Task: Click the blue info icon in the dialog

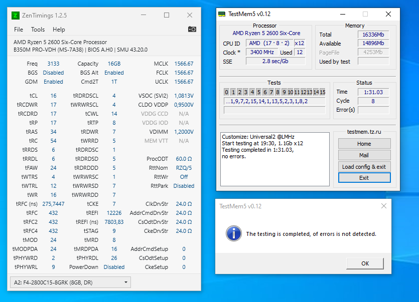Action: click(234, 233)
